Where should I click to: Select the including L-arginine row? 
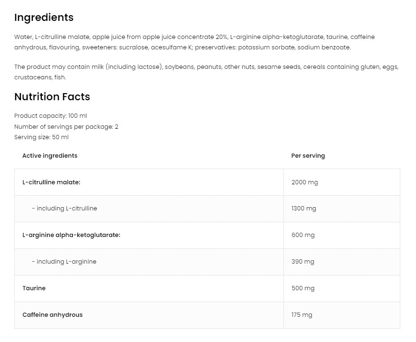click(x=64, y=262)
